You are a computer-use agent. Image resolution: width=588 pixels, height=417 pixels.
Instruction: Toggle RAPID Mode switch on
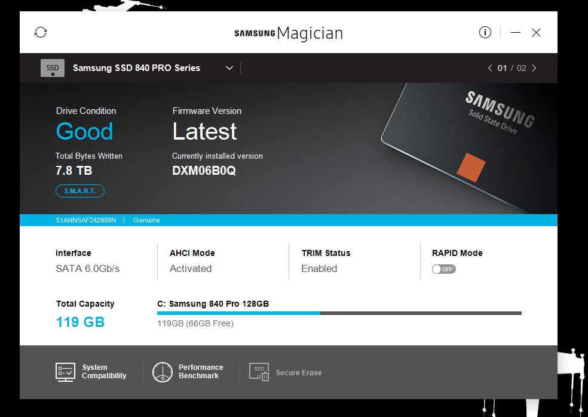tap(443, 269)
